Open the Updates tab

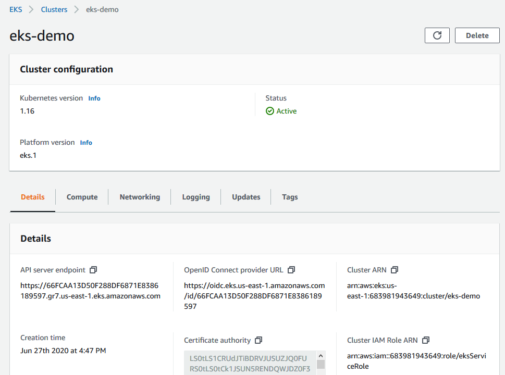click(246, 197)
